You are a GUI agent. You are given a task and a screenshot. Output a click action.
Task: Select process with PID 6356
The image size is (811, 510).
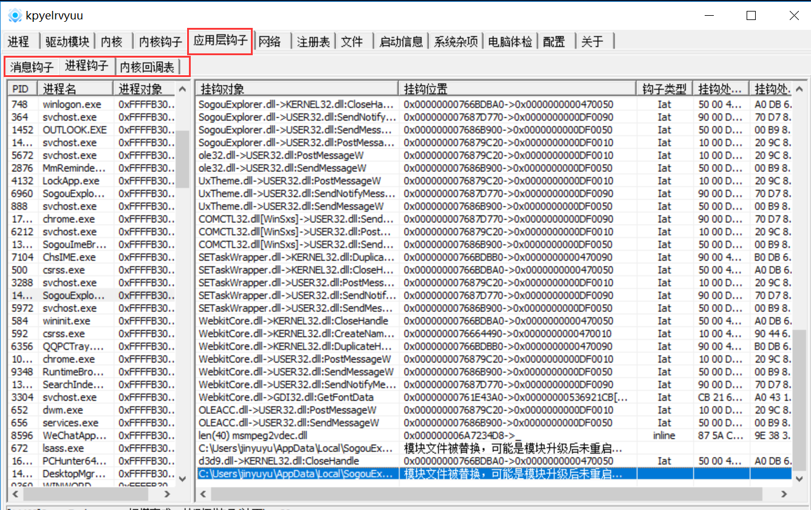(92, 346)
